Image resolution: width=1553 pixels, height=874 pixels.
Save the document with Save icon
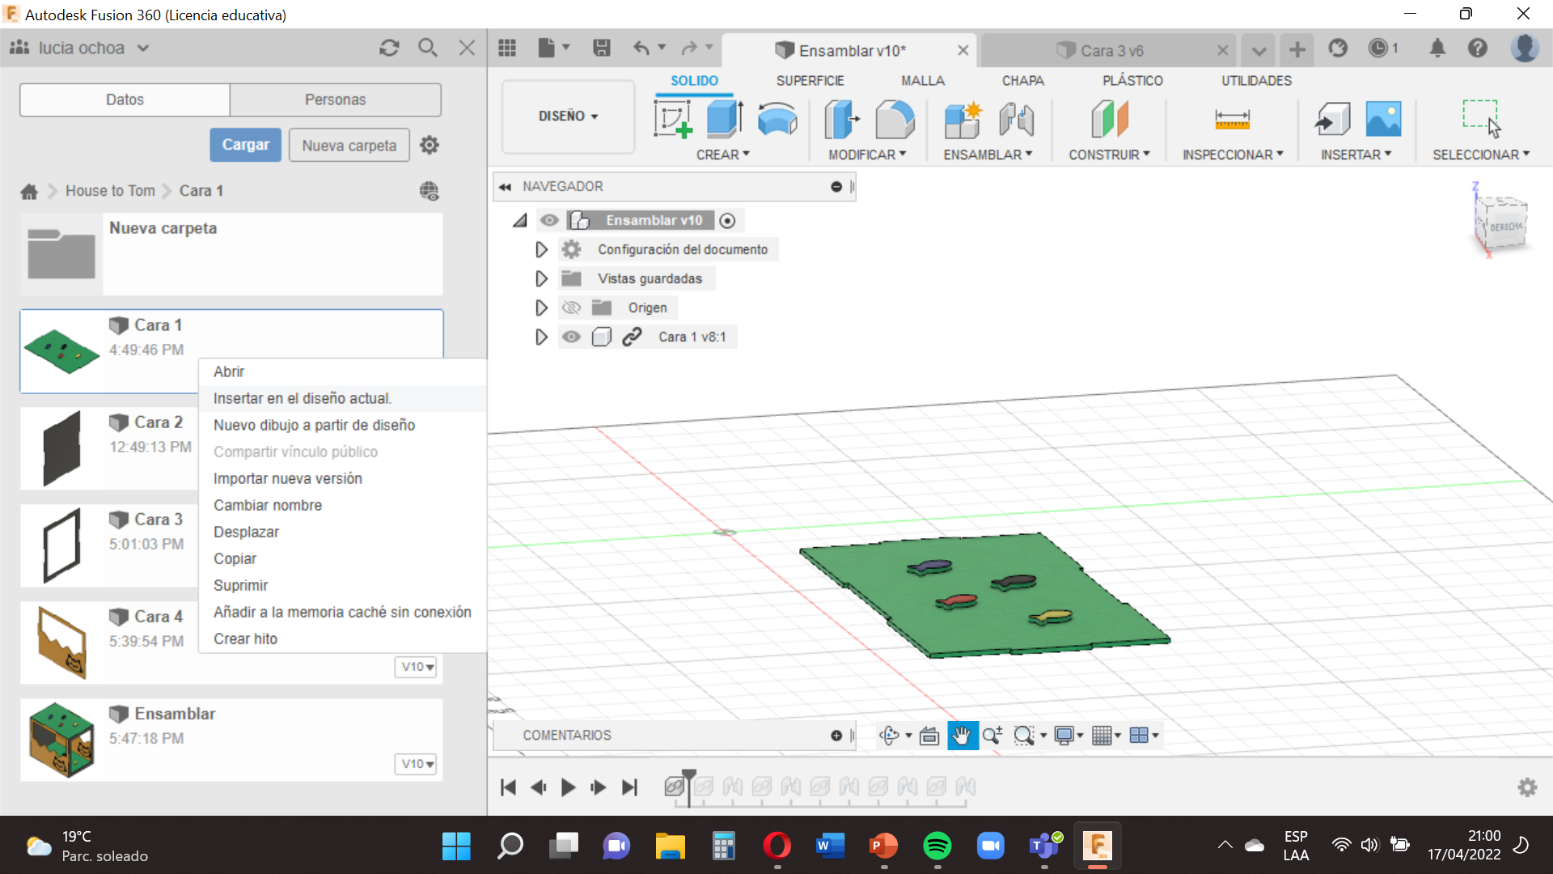[601, 49]
